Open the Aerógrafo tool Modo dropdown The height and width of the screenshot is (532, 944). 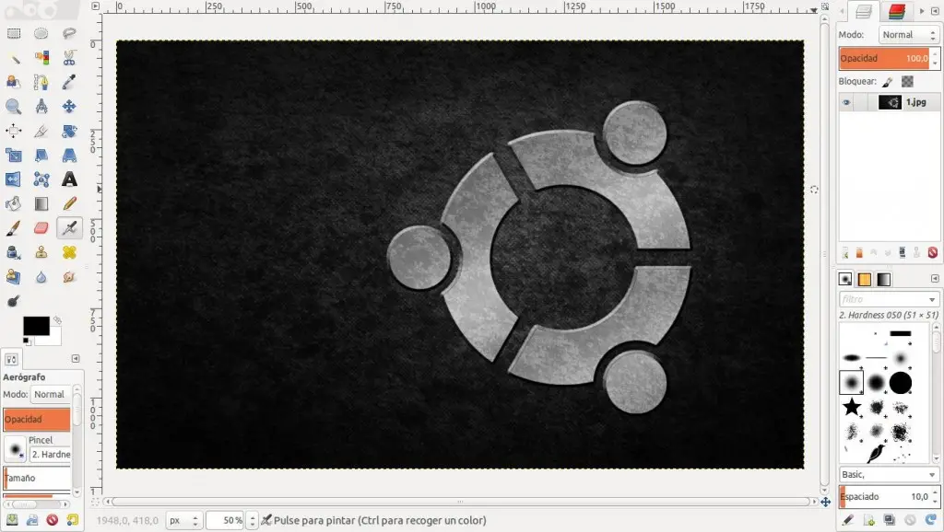click(51, 394)
